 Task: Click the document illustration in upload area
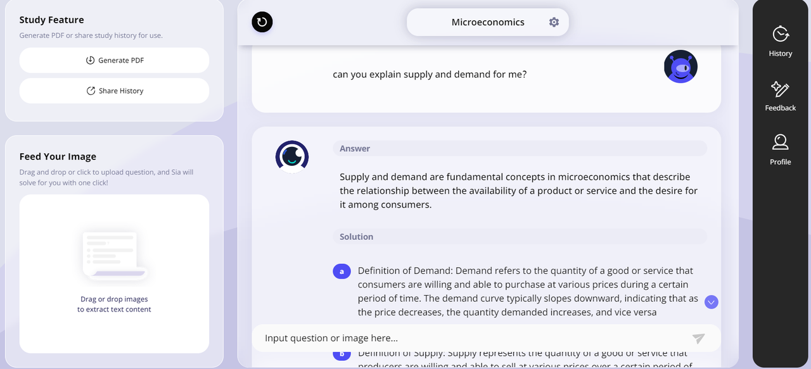pyautogui.click(x=115, y=255)
